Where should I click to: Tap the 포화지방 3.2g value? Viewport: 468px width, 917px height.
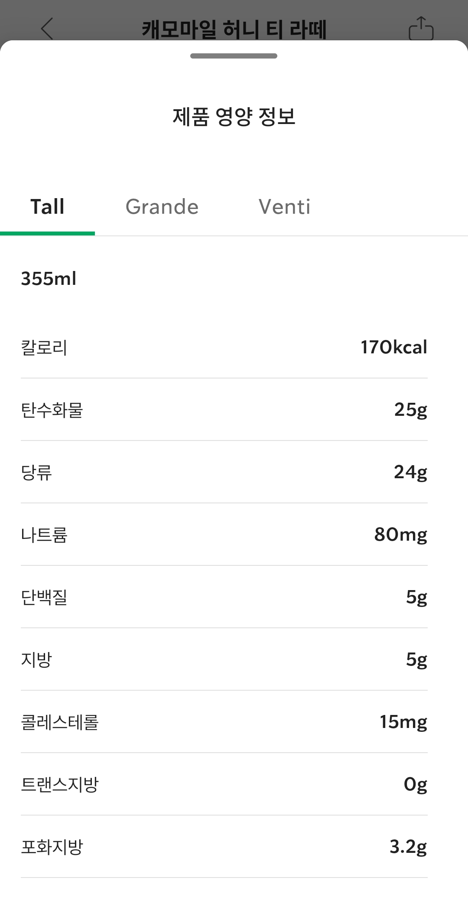(408, 847)
